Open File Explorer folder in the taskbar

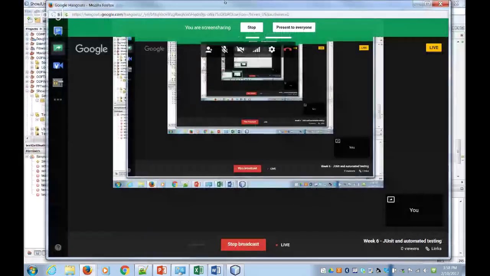click(70, 270)
